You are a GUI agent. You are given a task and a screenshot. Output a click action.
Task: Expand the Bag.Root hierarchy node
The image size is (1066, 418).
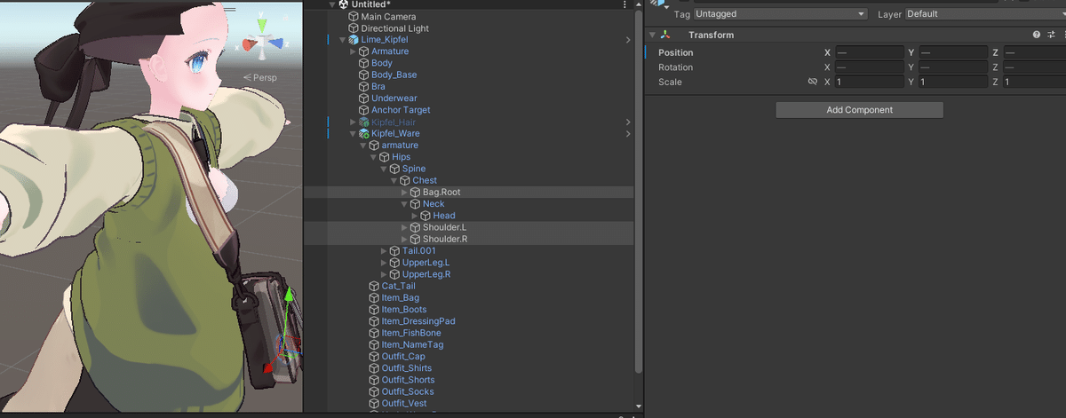click(404, 192)
